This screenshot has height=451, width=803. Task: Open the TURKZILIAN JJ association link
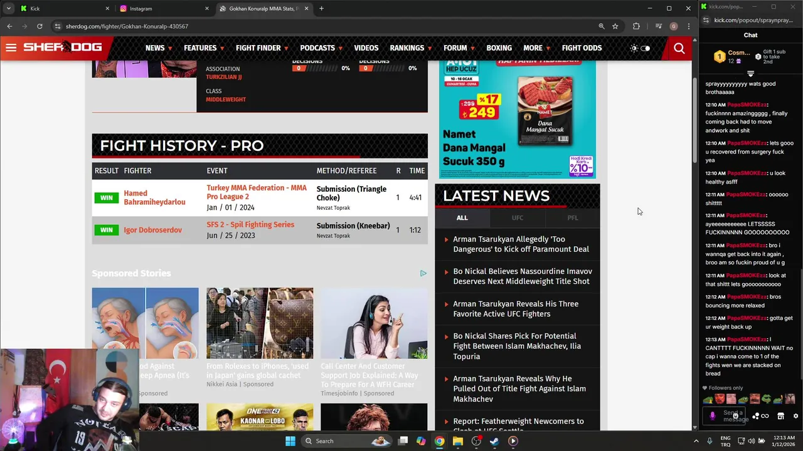[x=223, y=77]
